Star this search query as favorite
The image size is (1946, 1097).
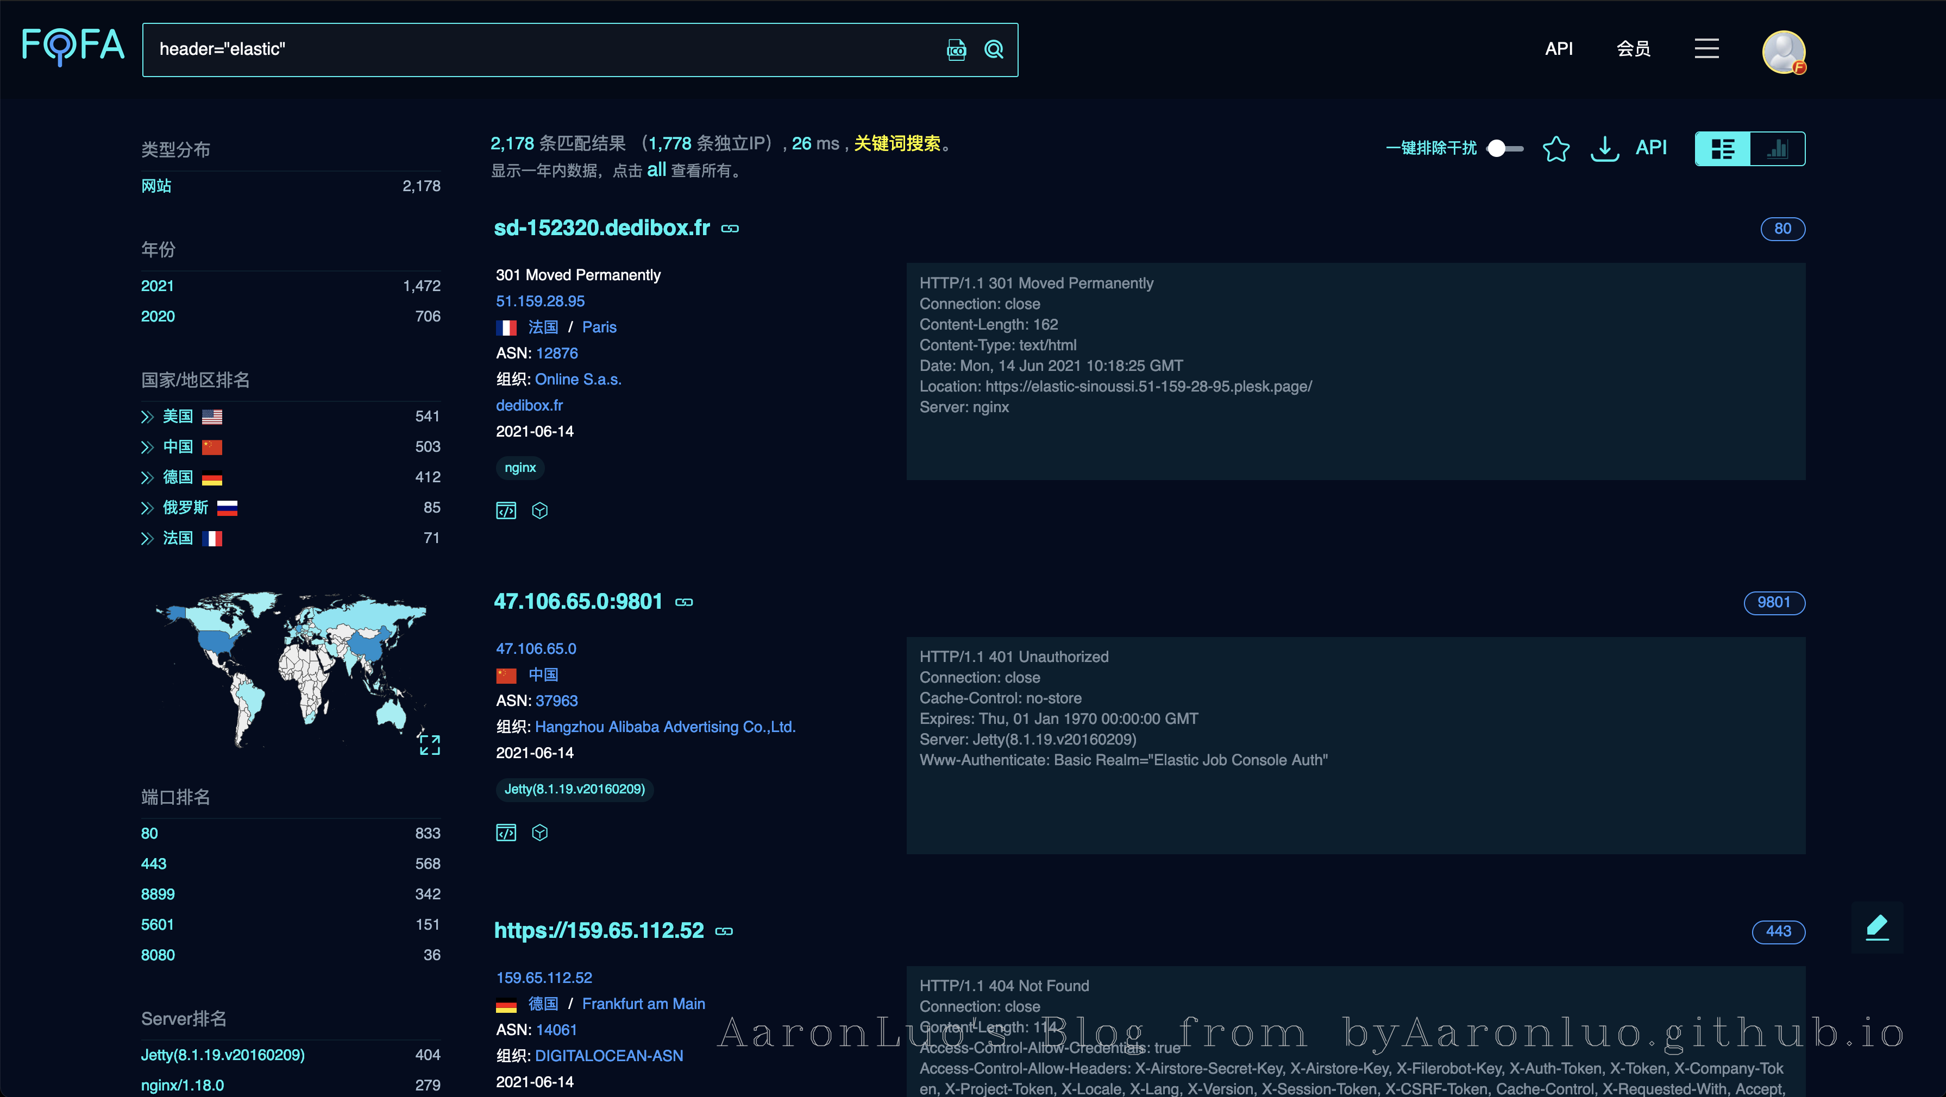(x=1556, y=149)
